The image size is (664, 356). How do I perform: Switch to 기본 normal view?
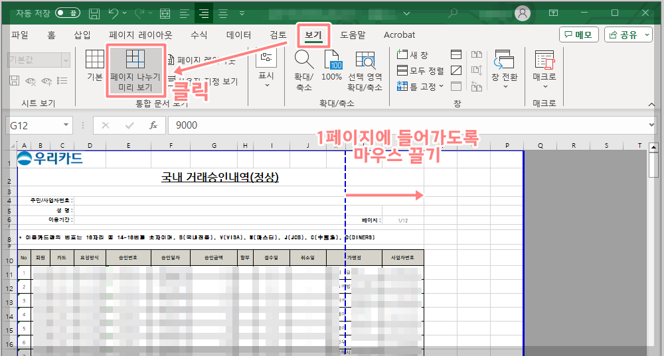click(95, 65)
